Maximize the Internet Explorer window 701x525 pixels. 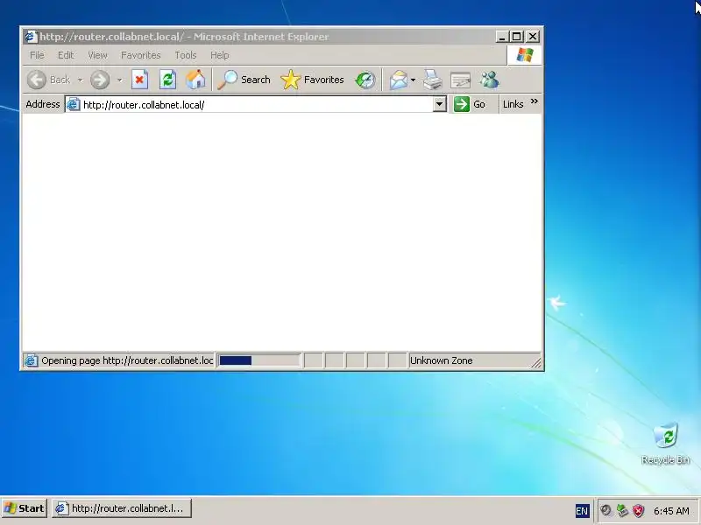coord(517,37)
